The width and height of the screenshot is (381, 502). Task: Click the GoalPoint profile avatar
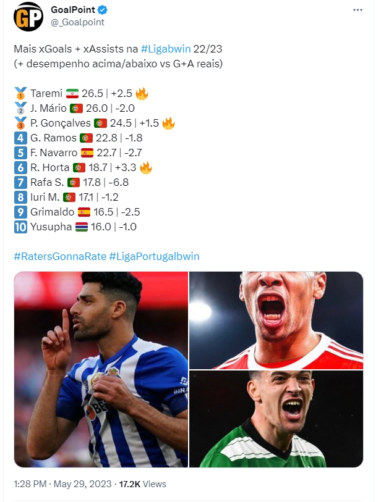point(28,17)
